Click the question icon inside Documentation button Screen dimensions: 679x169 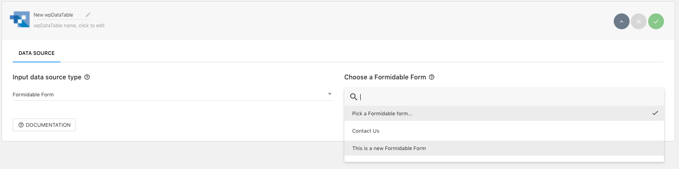pos(21,125)
